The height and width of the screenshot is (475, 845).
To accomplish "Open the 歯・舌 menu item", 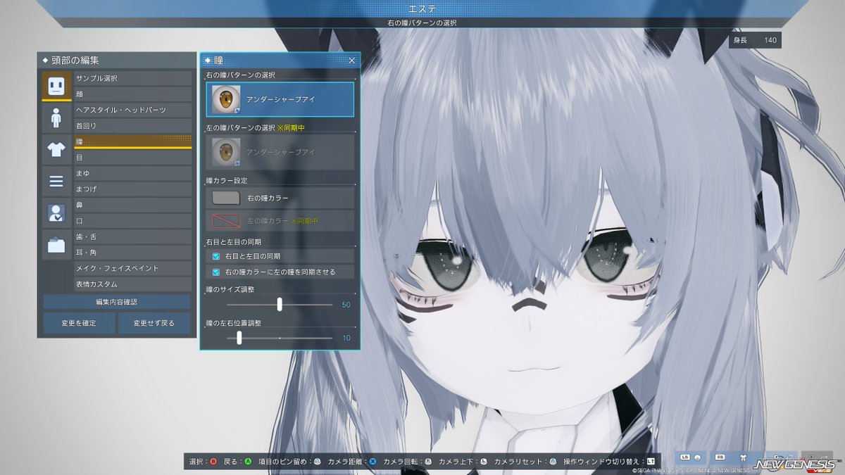I will pyautogui.click(x=132, y=236).
